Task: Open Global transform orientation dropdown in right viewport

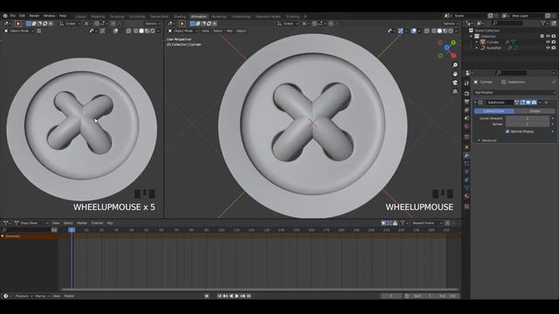Action: (288, 24)
